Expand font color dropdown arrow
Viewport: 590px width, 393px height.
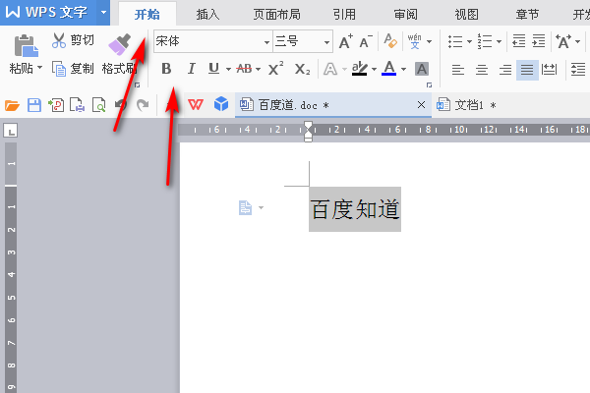click(x=403, y=69)
